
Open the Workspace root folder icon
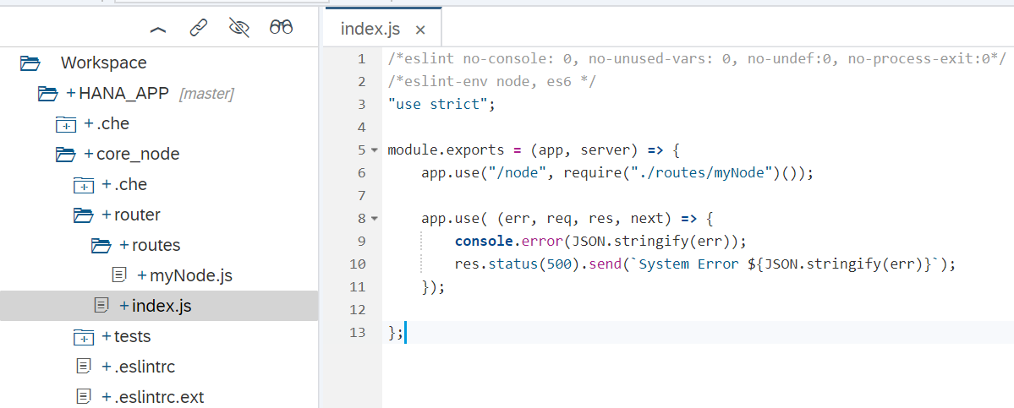coord(30,63)
